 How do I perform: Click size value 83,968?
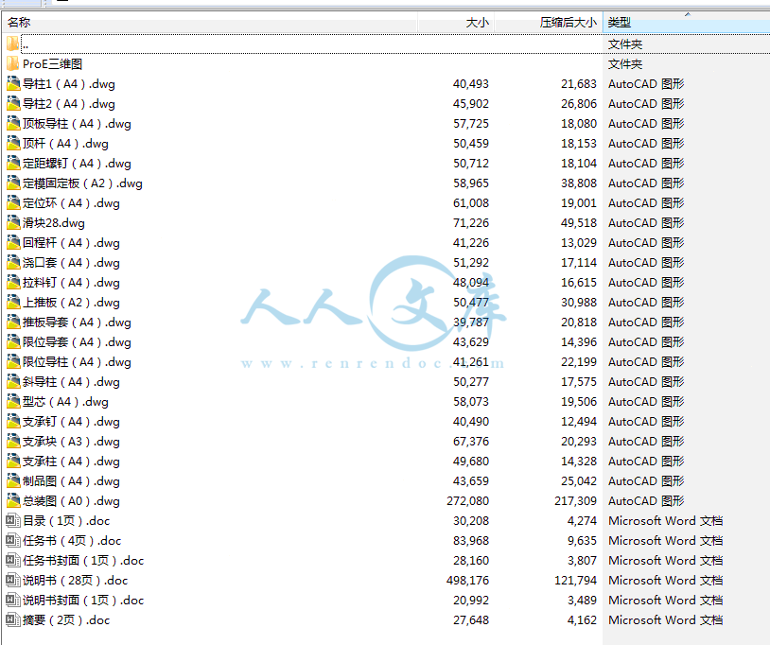point(471,541)
